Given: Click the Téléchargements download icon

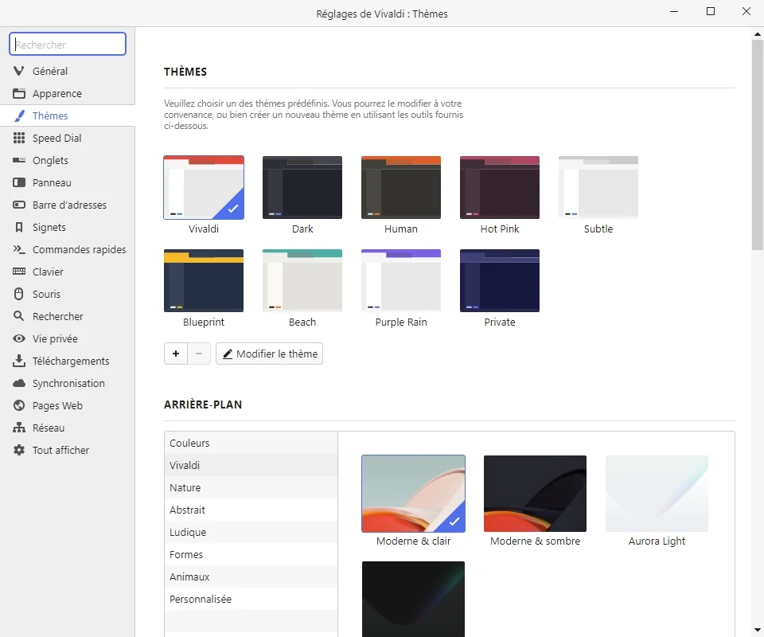Looking at the screenshot, I should [x=19, y=361].
